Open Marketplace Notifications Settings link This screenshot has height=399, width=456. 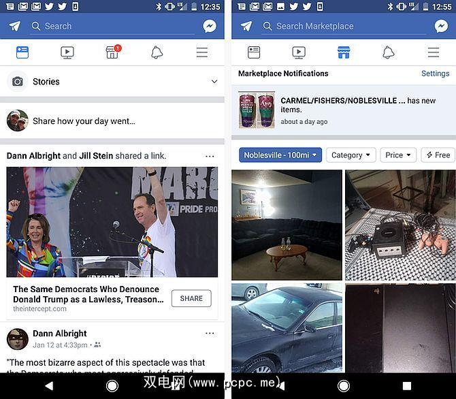pyautogui.click(x=436, y=74)
